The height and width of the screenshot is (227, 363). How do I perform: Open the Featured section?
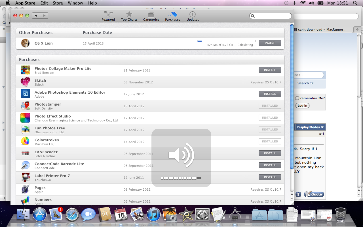coord(108,16)
